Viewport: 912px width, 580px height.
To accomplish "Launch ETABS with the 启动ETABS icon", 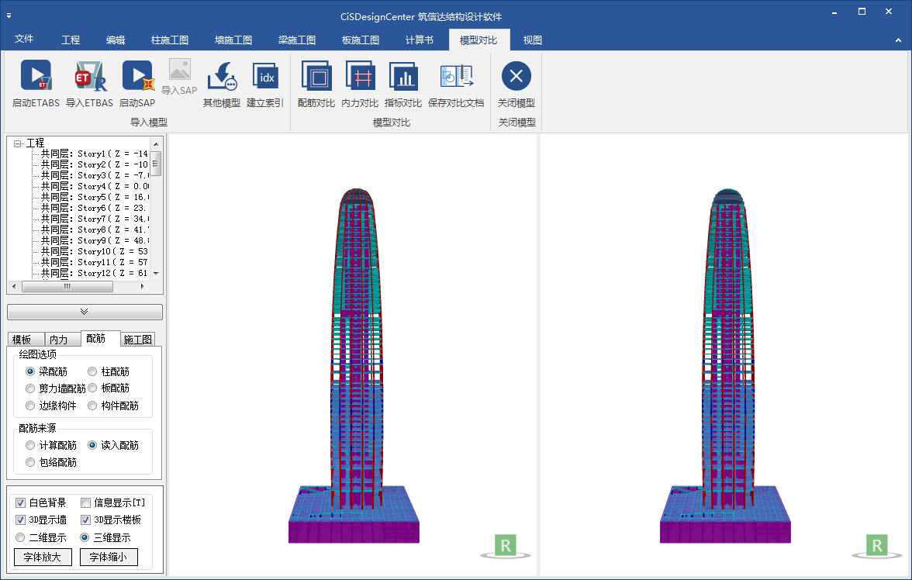I will coord(36,76).
